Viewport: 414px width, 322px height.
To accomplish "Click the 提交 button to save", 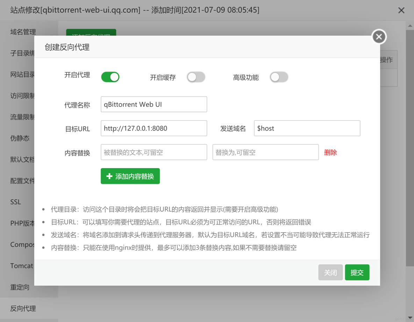I will point(357,272).
